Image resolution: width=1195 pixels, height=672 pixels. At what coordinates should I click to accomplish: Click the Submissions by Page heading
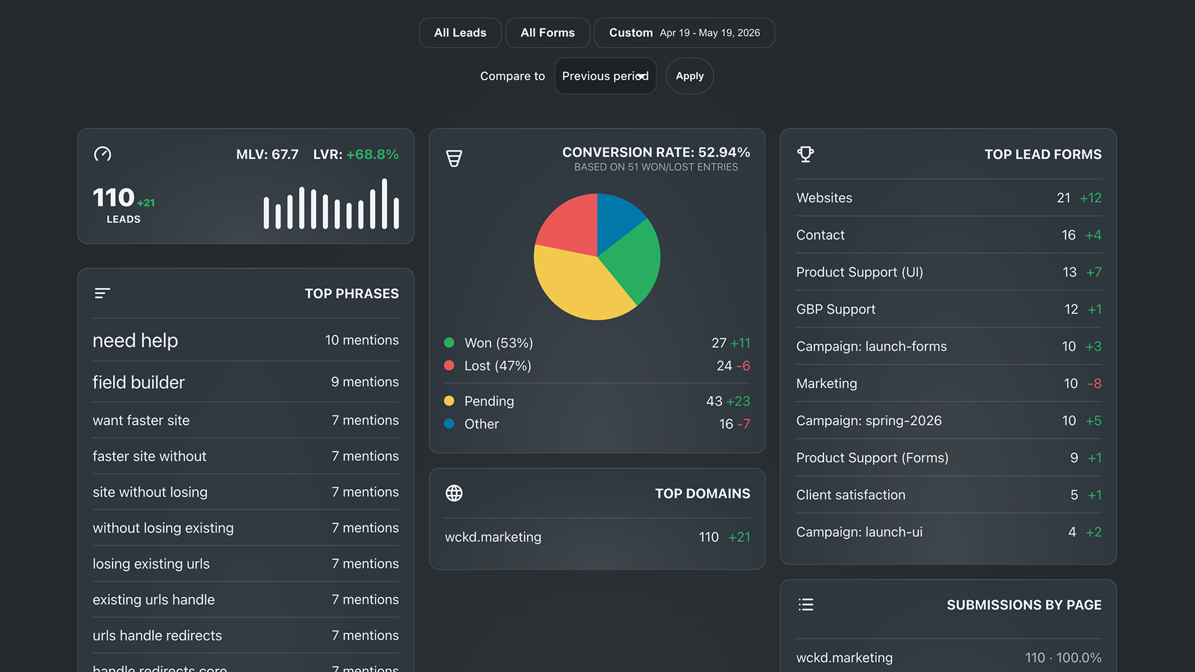click(x=1024, y=605)
